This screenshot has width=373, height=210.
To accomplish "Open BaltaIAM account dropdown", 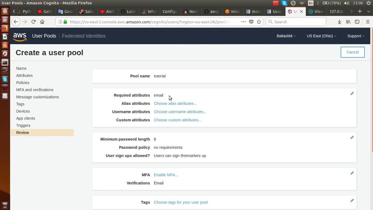I will pos(286,36).
